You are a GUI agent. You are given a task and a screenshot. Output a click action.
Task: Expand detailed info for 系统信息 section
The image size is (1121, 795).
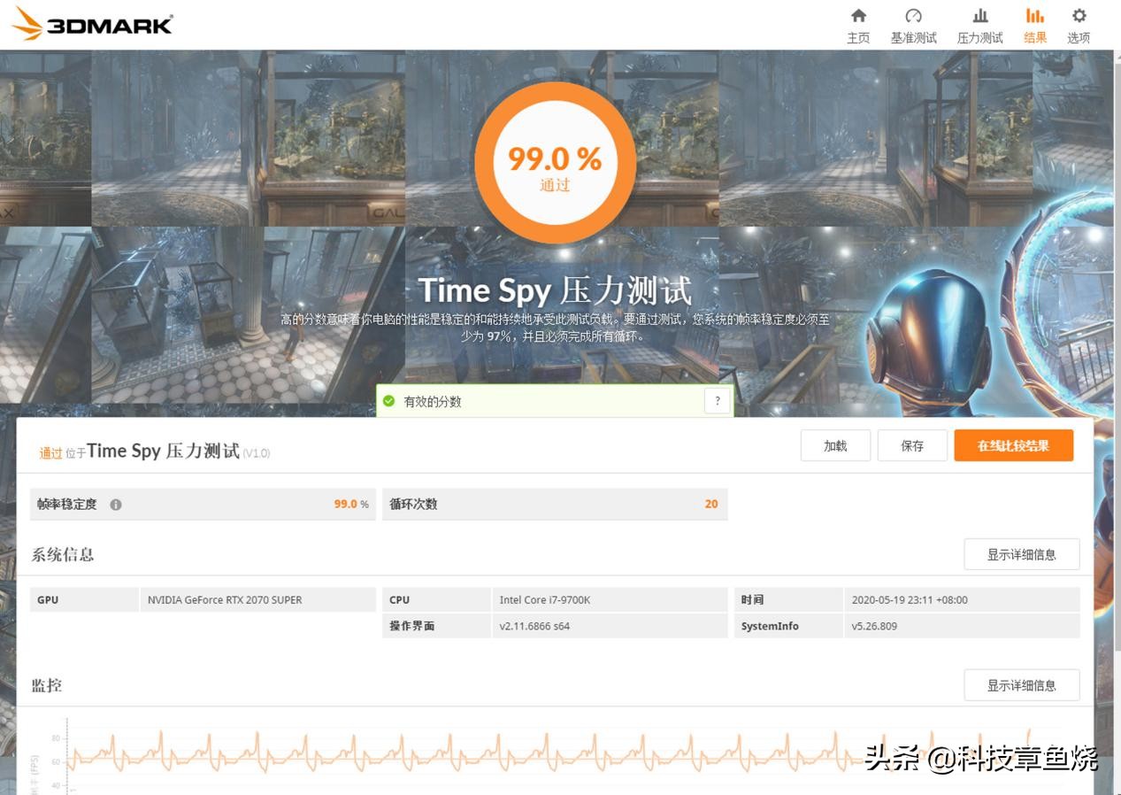tap(1022, 553)
